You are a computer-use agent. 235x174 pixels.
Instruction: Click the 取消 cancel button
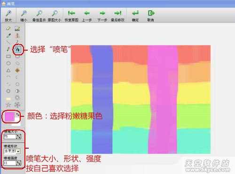tap(151, 16)
